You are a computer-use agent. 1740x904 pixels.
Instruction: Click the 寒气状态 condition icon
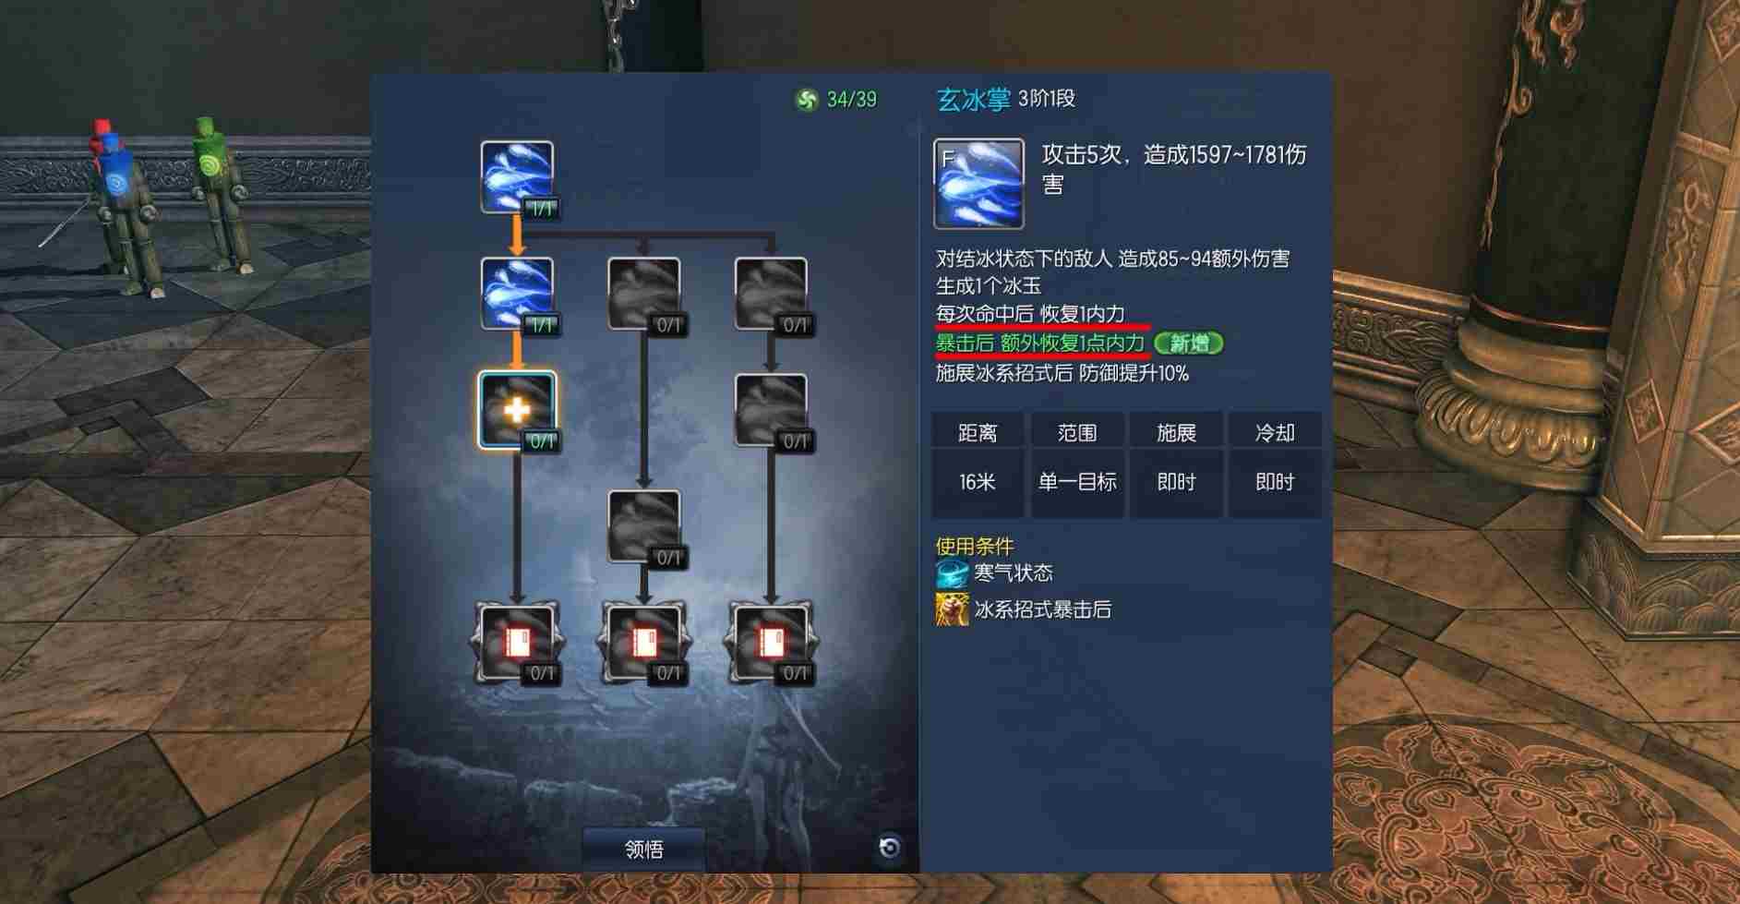tap(952, 573)
